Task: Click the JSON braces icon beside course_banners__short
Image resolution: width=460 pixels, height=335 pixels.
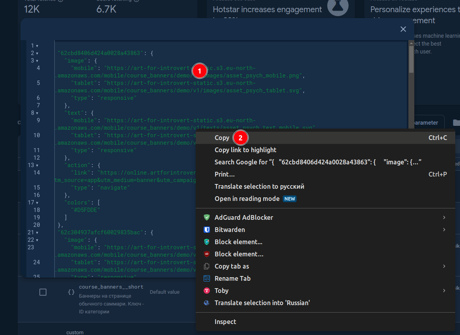Action: click(71, 292)
